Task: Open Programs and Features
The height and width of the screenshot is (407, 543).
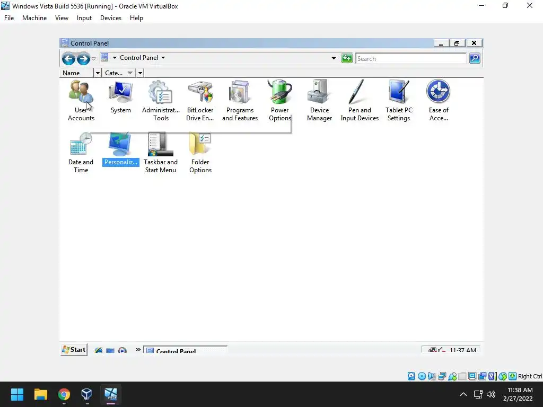Action: coord(240,100)
